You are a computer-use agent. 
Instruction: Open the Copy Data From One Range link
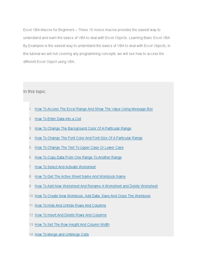pyautogui.click(x=78, y=157)
